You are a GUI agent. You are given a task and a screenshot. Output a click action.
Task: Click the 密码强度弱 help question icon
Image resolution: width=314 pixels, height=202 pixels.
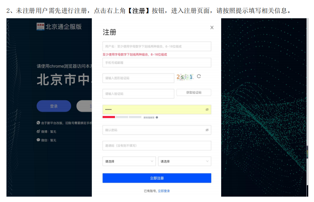click(157, 117)
